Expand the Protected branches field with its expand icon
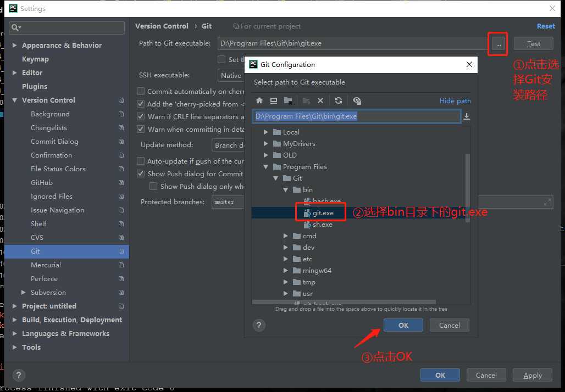The width and height of the screenshot is (565, 392). point(547,202)
